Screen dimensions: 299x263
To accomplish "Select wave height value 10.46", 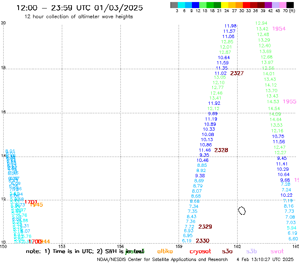I will coord(202,161).
